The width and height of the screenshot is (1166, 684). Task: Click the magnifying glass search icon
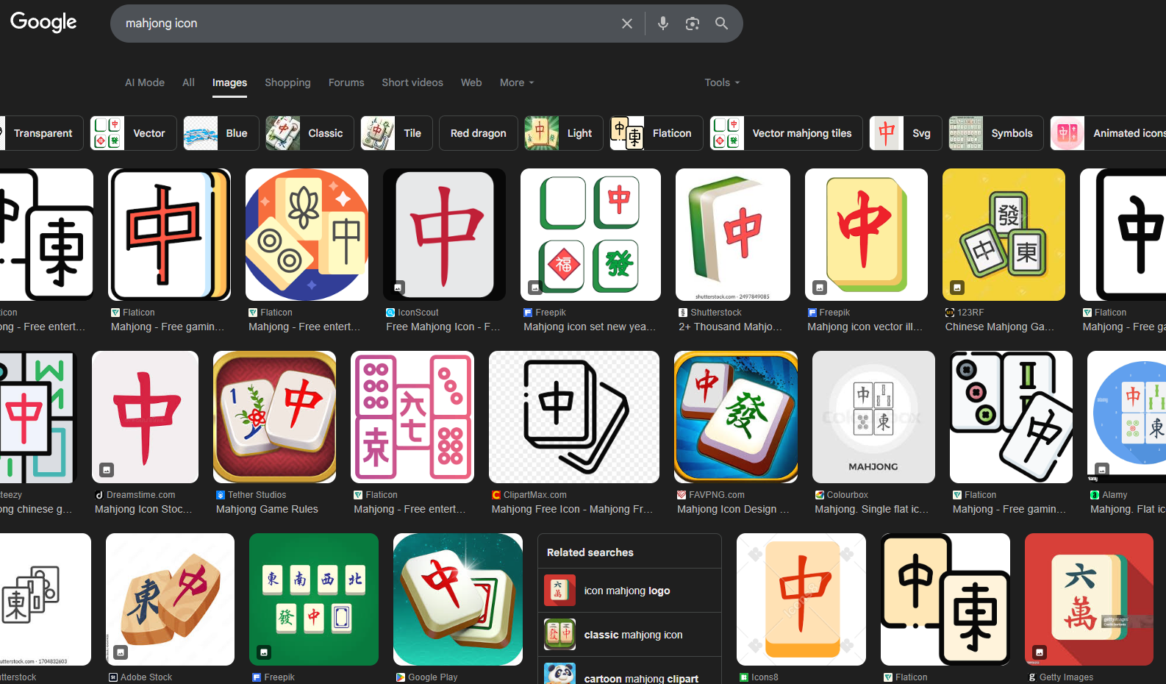[x=722, y=24]
